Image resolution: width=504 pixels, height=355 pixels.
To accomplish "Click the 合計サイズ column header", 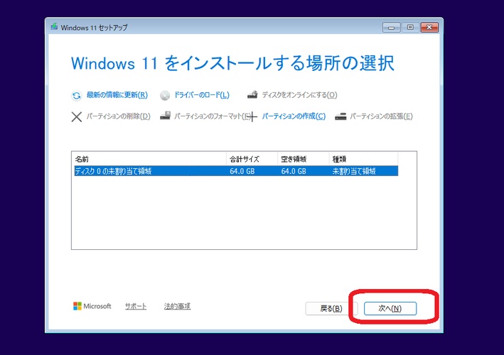I will point(252,159).
